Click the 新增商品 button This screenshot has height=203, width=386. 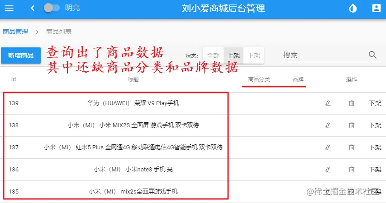[x=21, y=55]
